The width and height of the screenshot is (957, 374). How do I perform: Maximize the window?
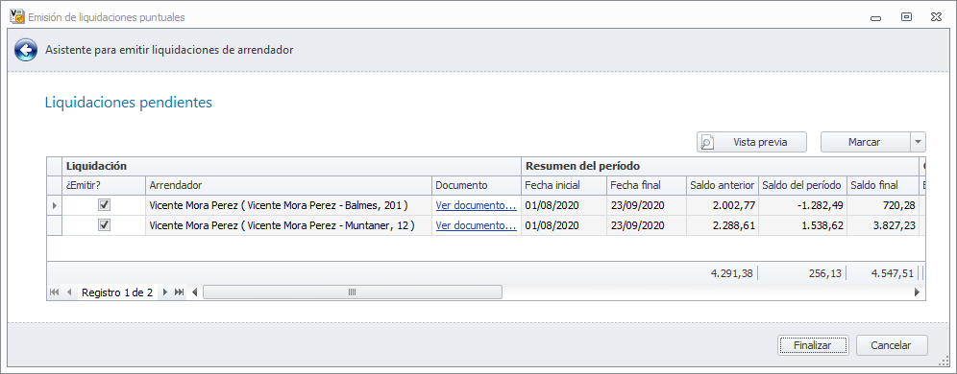point(906,17)
